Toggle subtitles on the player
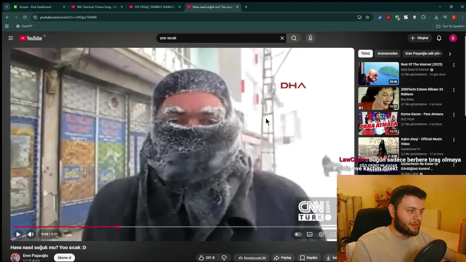Viewport: 466px width, 262px height. click(x=309, y=234)
